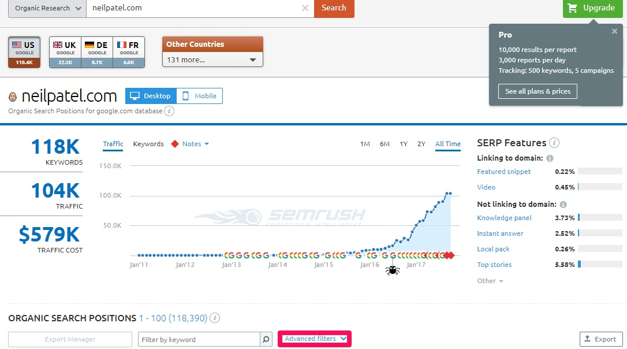The width and height of the screenshot is (627, 349).
Task: Click info icon next to Organic Search Positions count
Action: coord(215,318)
